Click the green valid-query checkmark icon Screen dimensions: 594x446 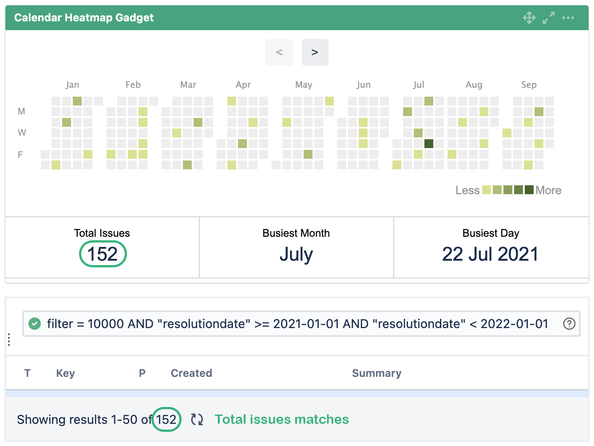35,324
